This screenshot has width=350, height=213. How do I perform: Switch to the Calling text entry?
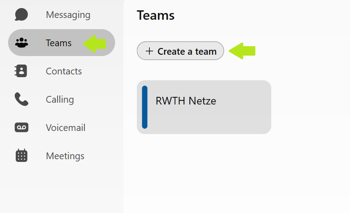tap(60, 100)
